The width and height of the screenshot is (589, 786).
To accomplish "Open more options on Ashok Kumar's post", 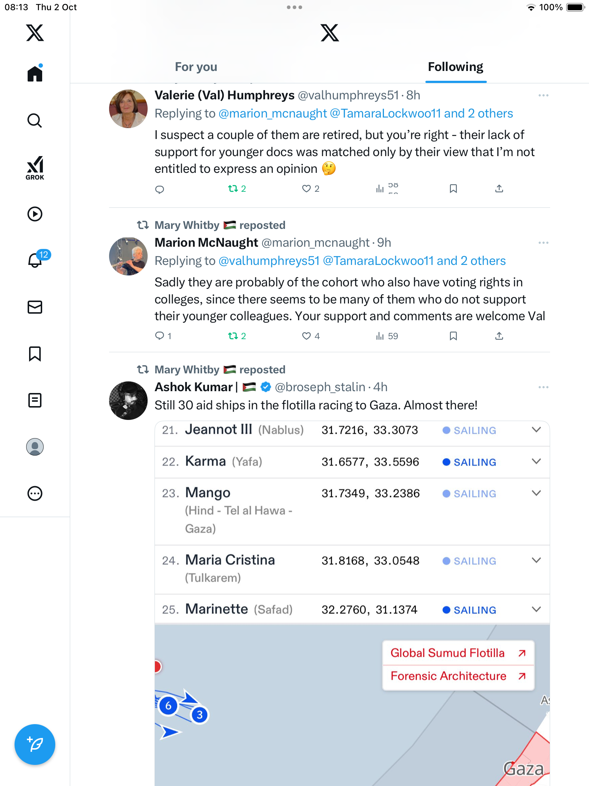I will [x=543, y=387].
